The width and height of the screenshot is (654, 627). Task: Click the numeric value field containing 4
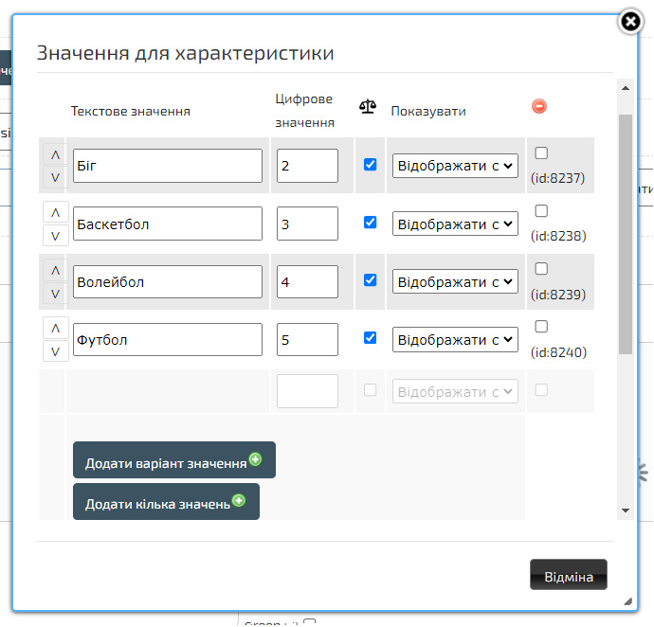(x=307, y=281)
